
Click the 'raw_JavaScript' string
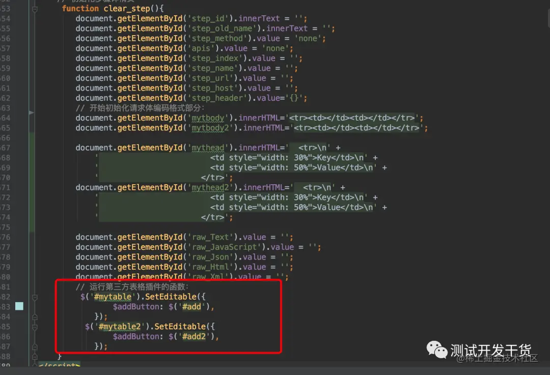225,247
